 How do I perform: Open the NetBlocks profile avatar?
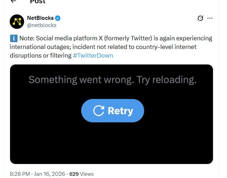[x=16, y=22]
